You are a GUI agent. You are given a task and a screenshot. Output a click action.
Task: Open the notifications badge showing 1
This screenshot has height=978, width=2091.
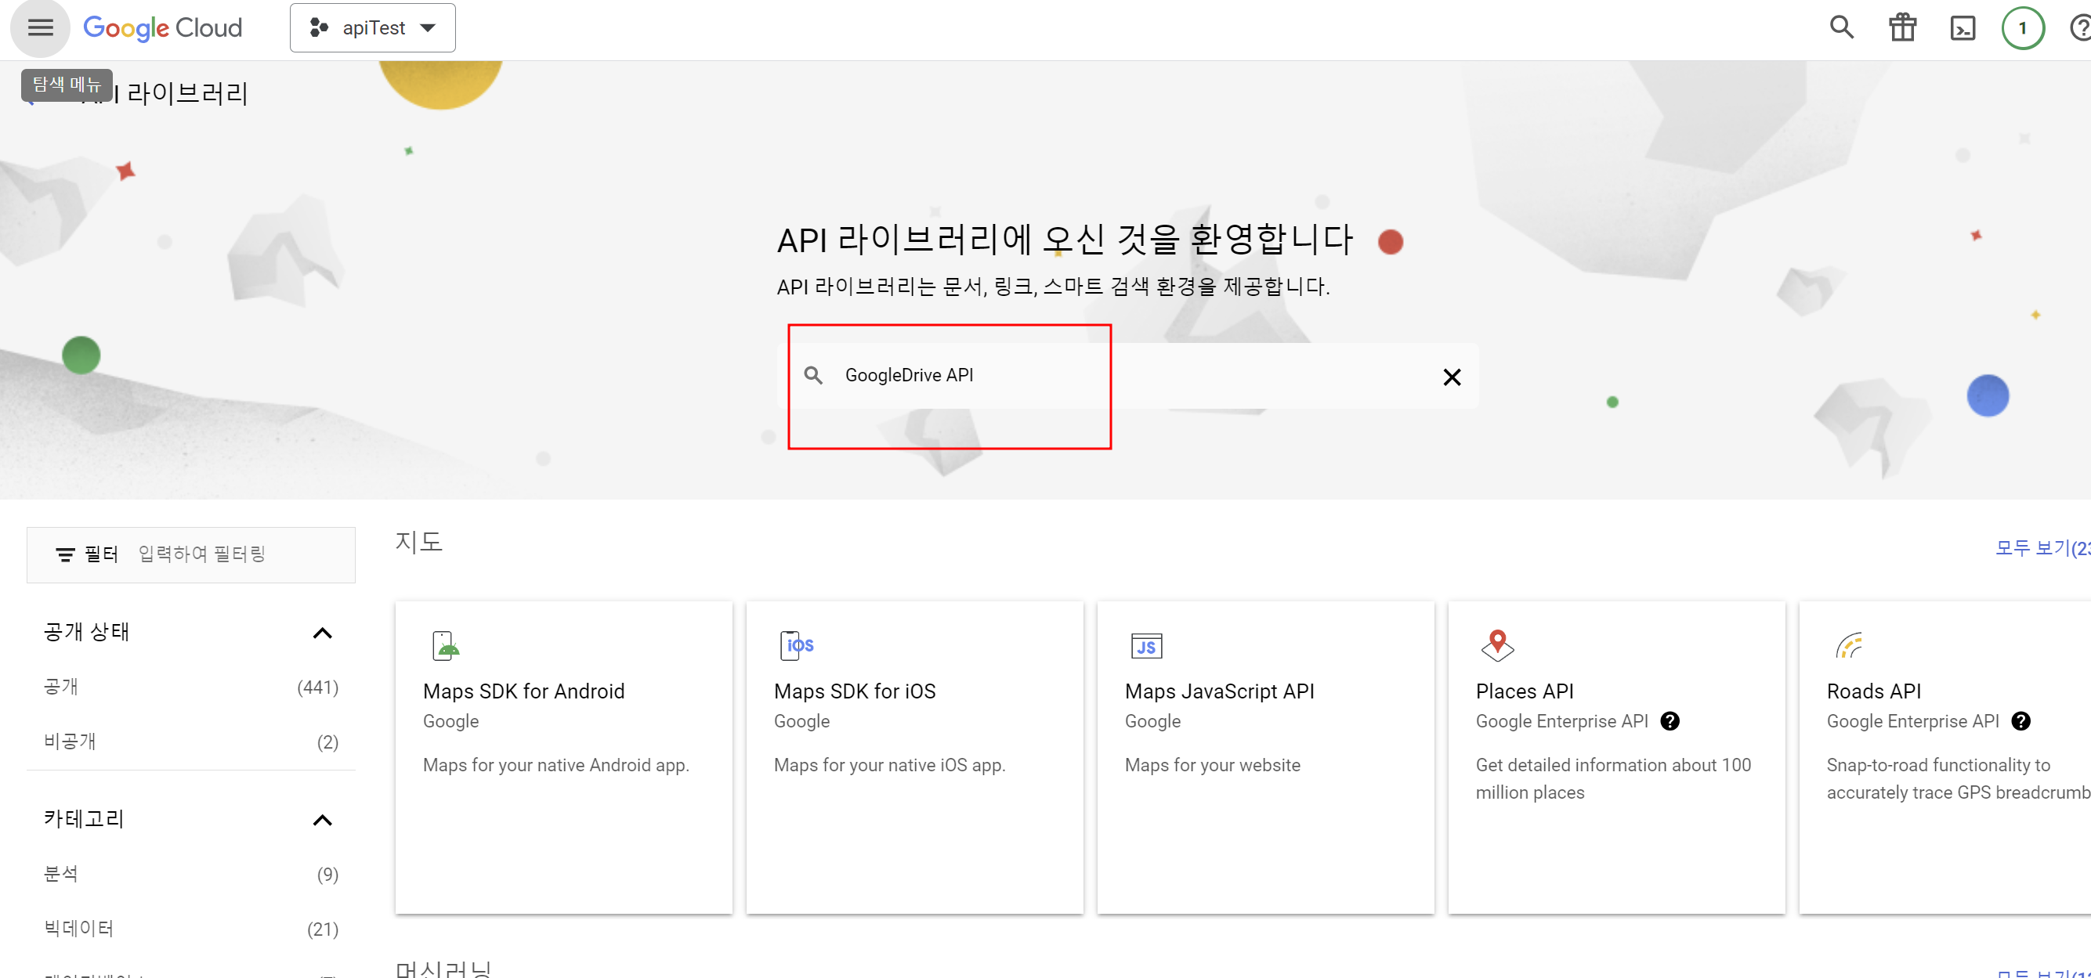click(2022, 28)
